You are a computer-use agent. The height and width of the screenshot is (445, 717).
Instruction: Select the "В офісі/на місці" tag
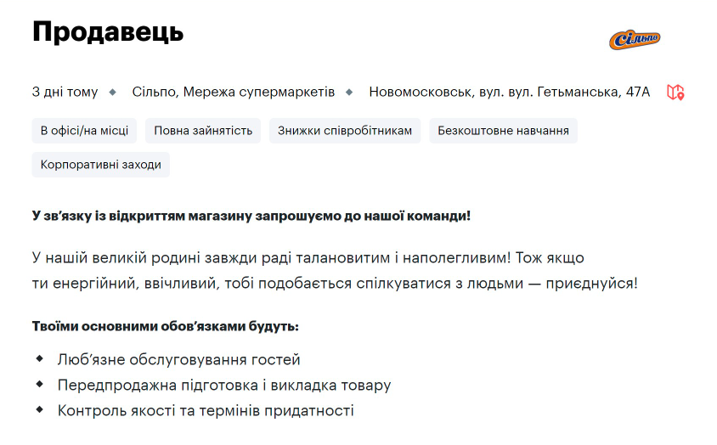84,131
